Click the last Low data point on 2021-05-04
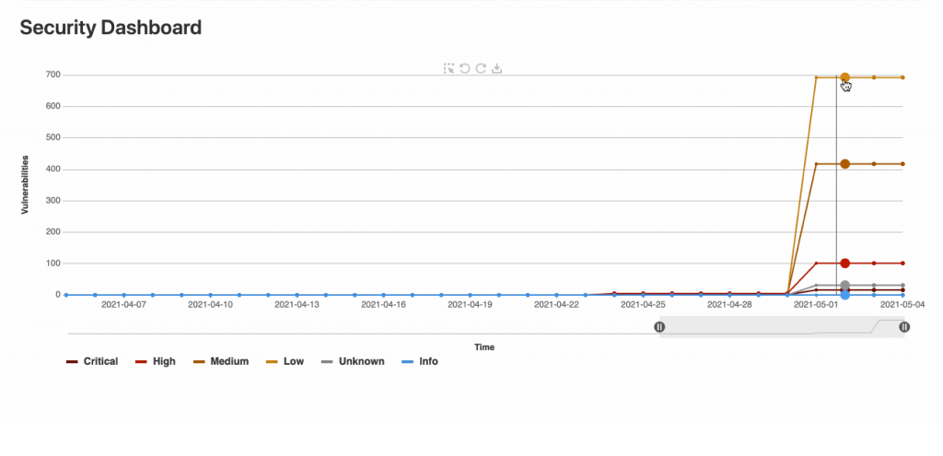Viewport: 943px width, 456px height. click(x=902, y=77)
